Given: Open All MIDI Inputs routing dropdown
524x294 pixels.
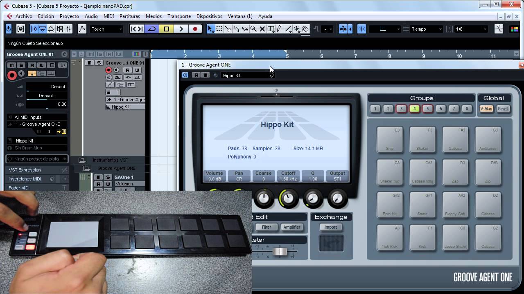Looking at the screenshot, I should point(37,117).
